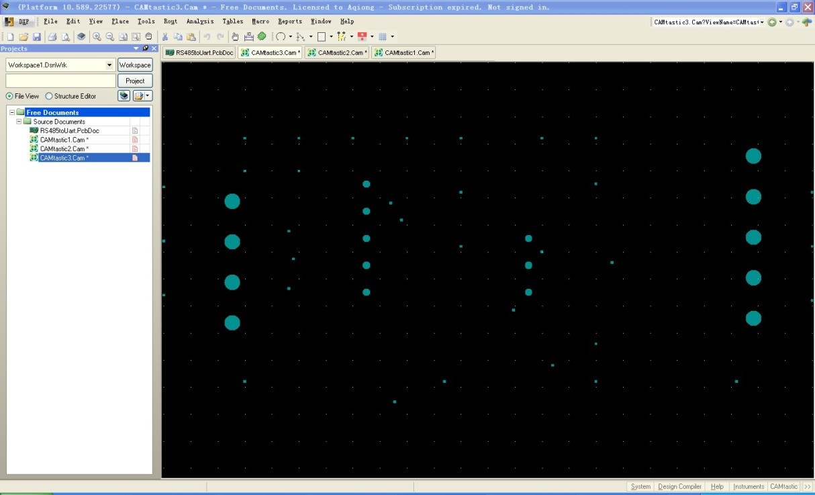Viewport: 815px width, 495px height.
Task: Open the grid icon dropdown arrow
Action: coord(393,36)
